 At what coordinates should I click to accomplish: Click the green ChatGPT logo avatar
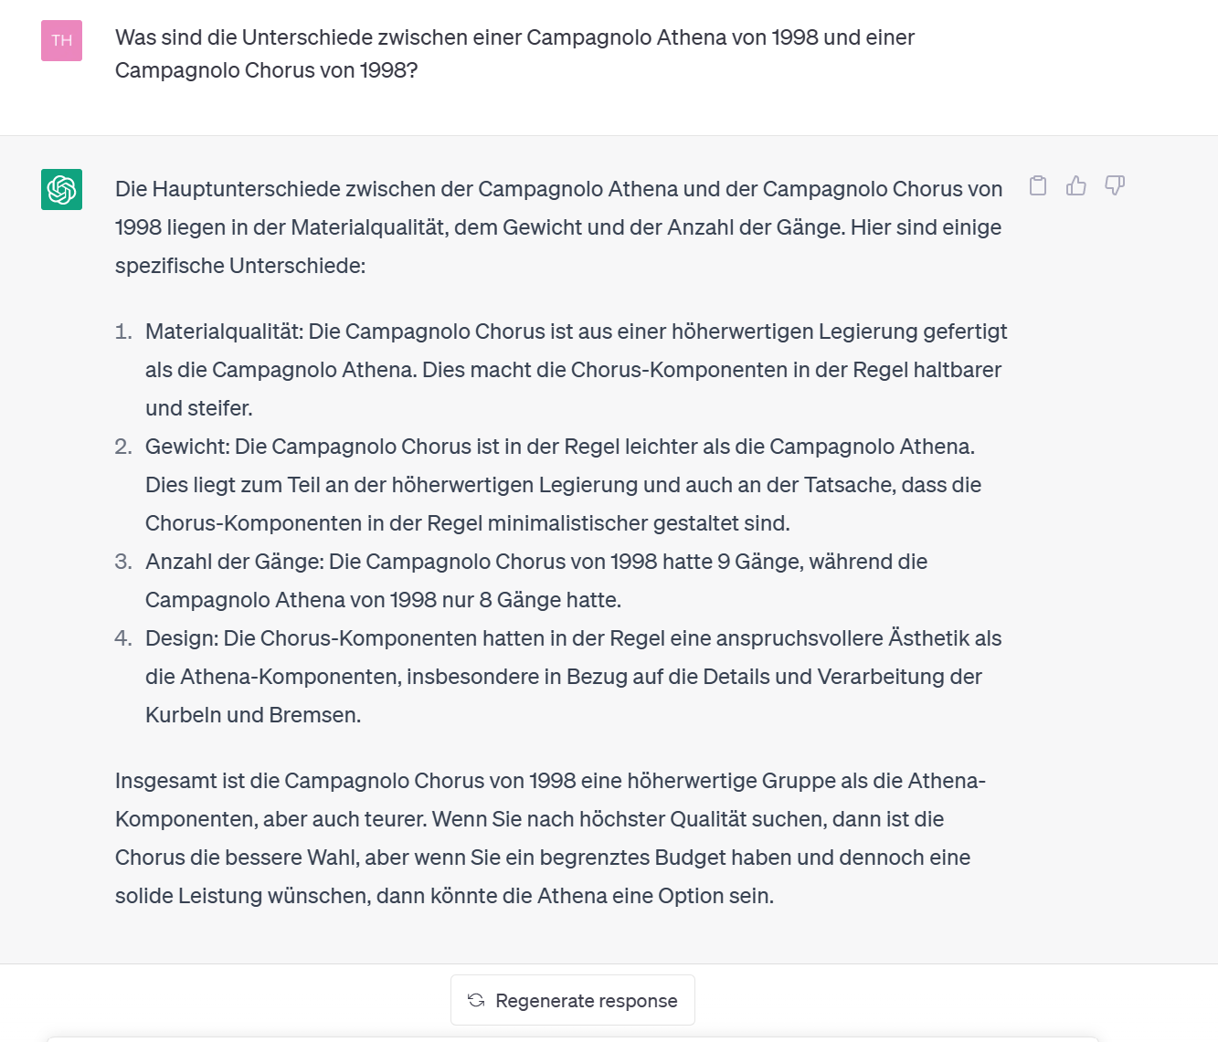point(61,189)
